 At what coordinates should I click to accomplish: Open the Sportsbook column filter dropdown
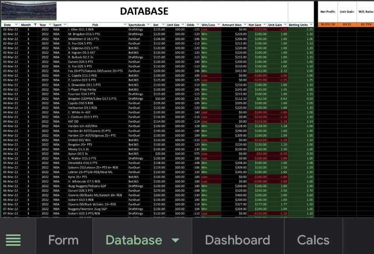(x=148, y=25)
